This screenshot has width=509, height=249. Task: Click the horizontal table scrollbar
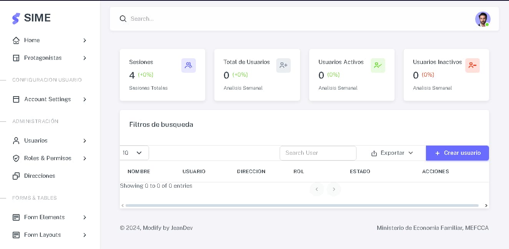pos(302,206)
